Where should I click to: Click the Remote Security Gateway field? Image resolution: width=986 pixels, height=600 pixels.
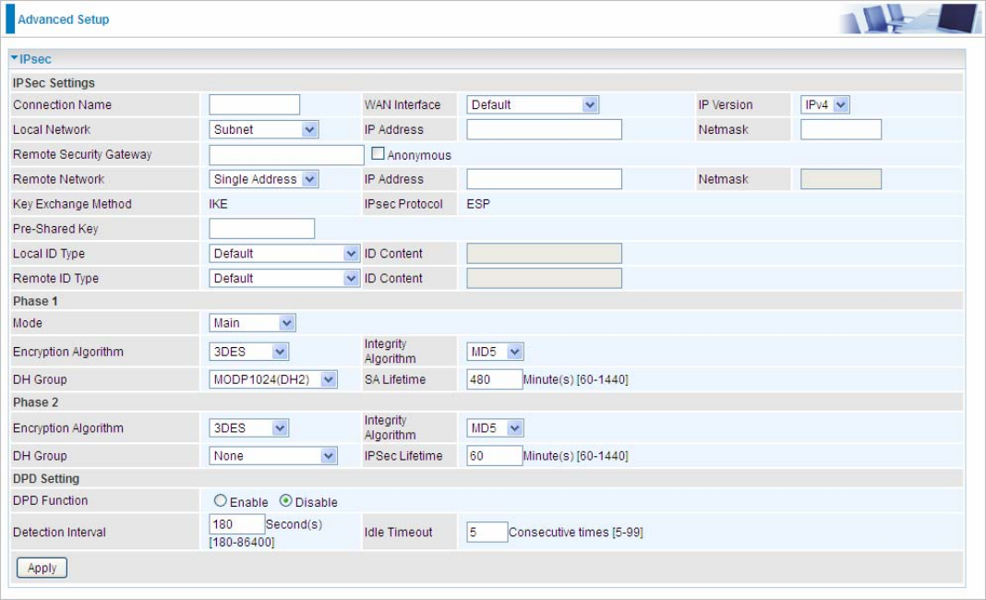pos(286,155)
